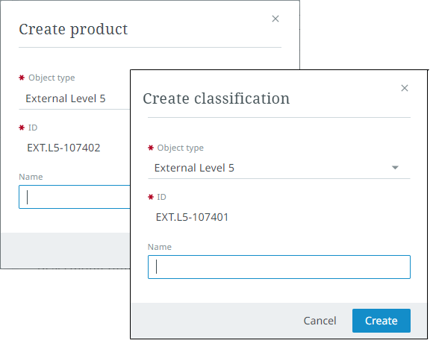Select the ID value EXT.L5-107401
The width and height of the screenshot is (436, 358).
[192, 217]
